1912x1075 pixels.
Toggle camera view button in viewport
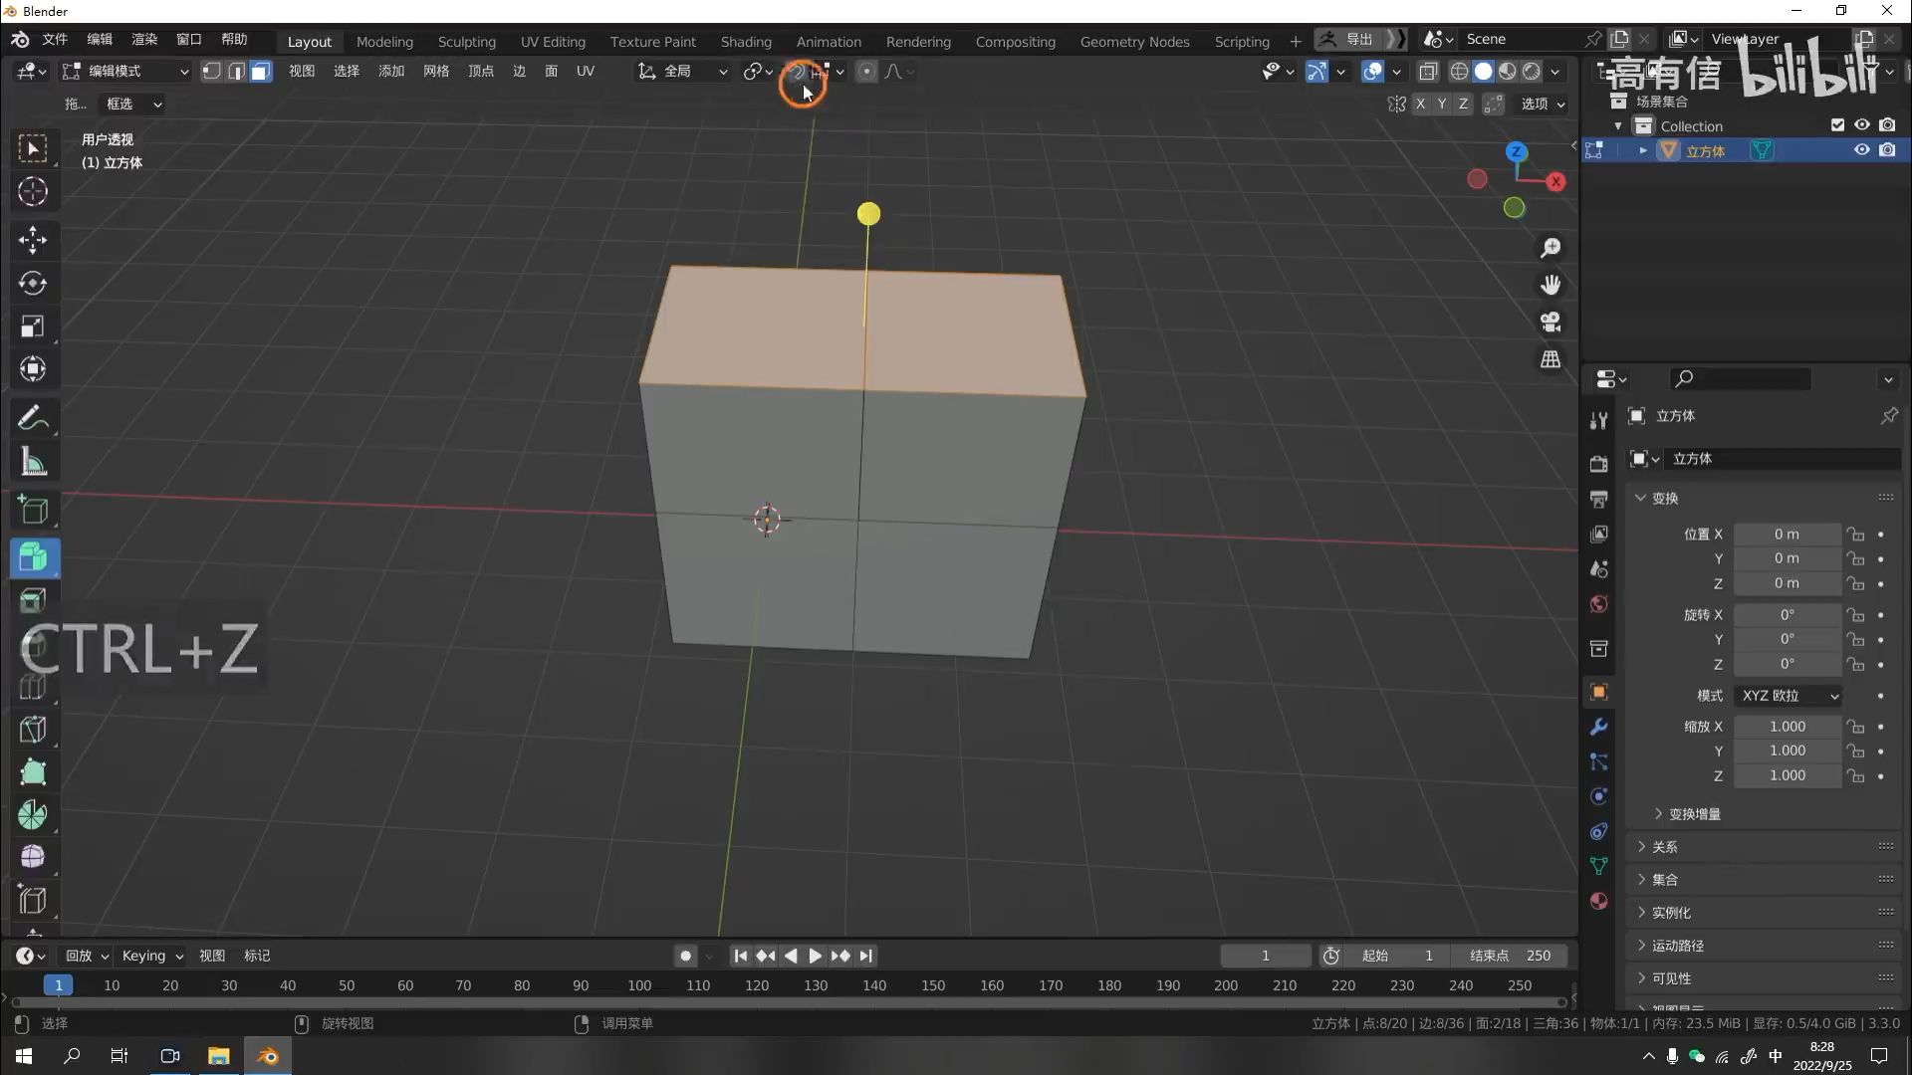[1551, 322]
